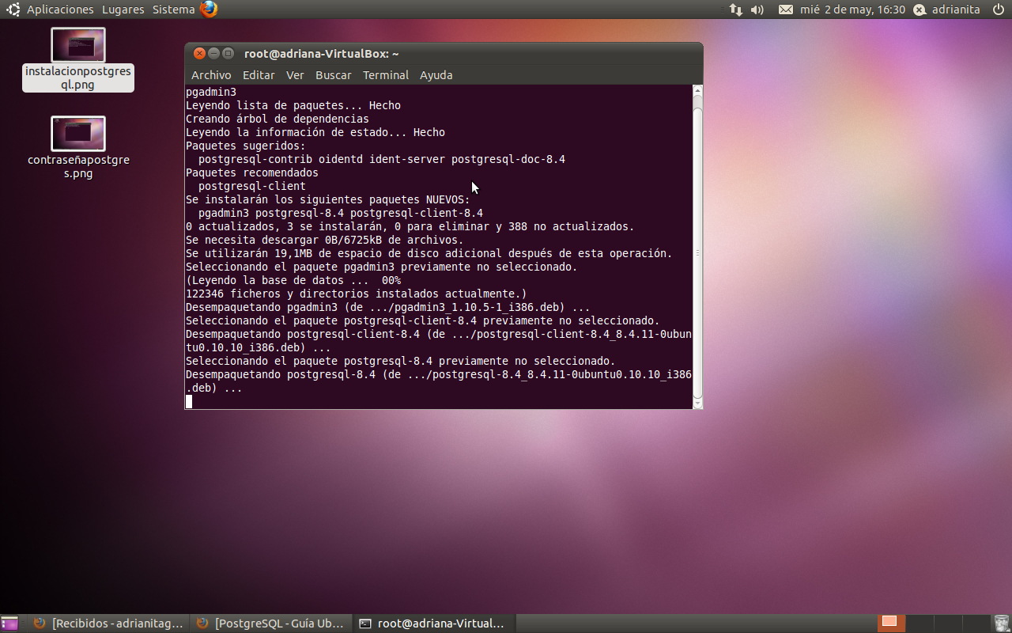
Task: Open the terminal Terminal menu
Action: [x=386, y=75]
